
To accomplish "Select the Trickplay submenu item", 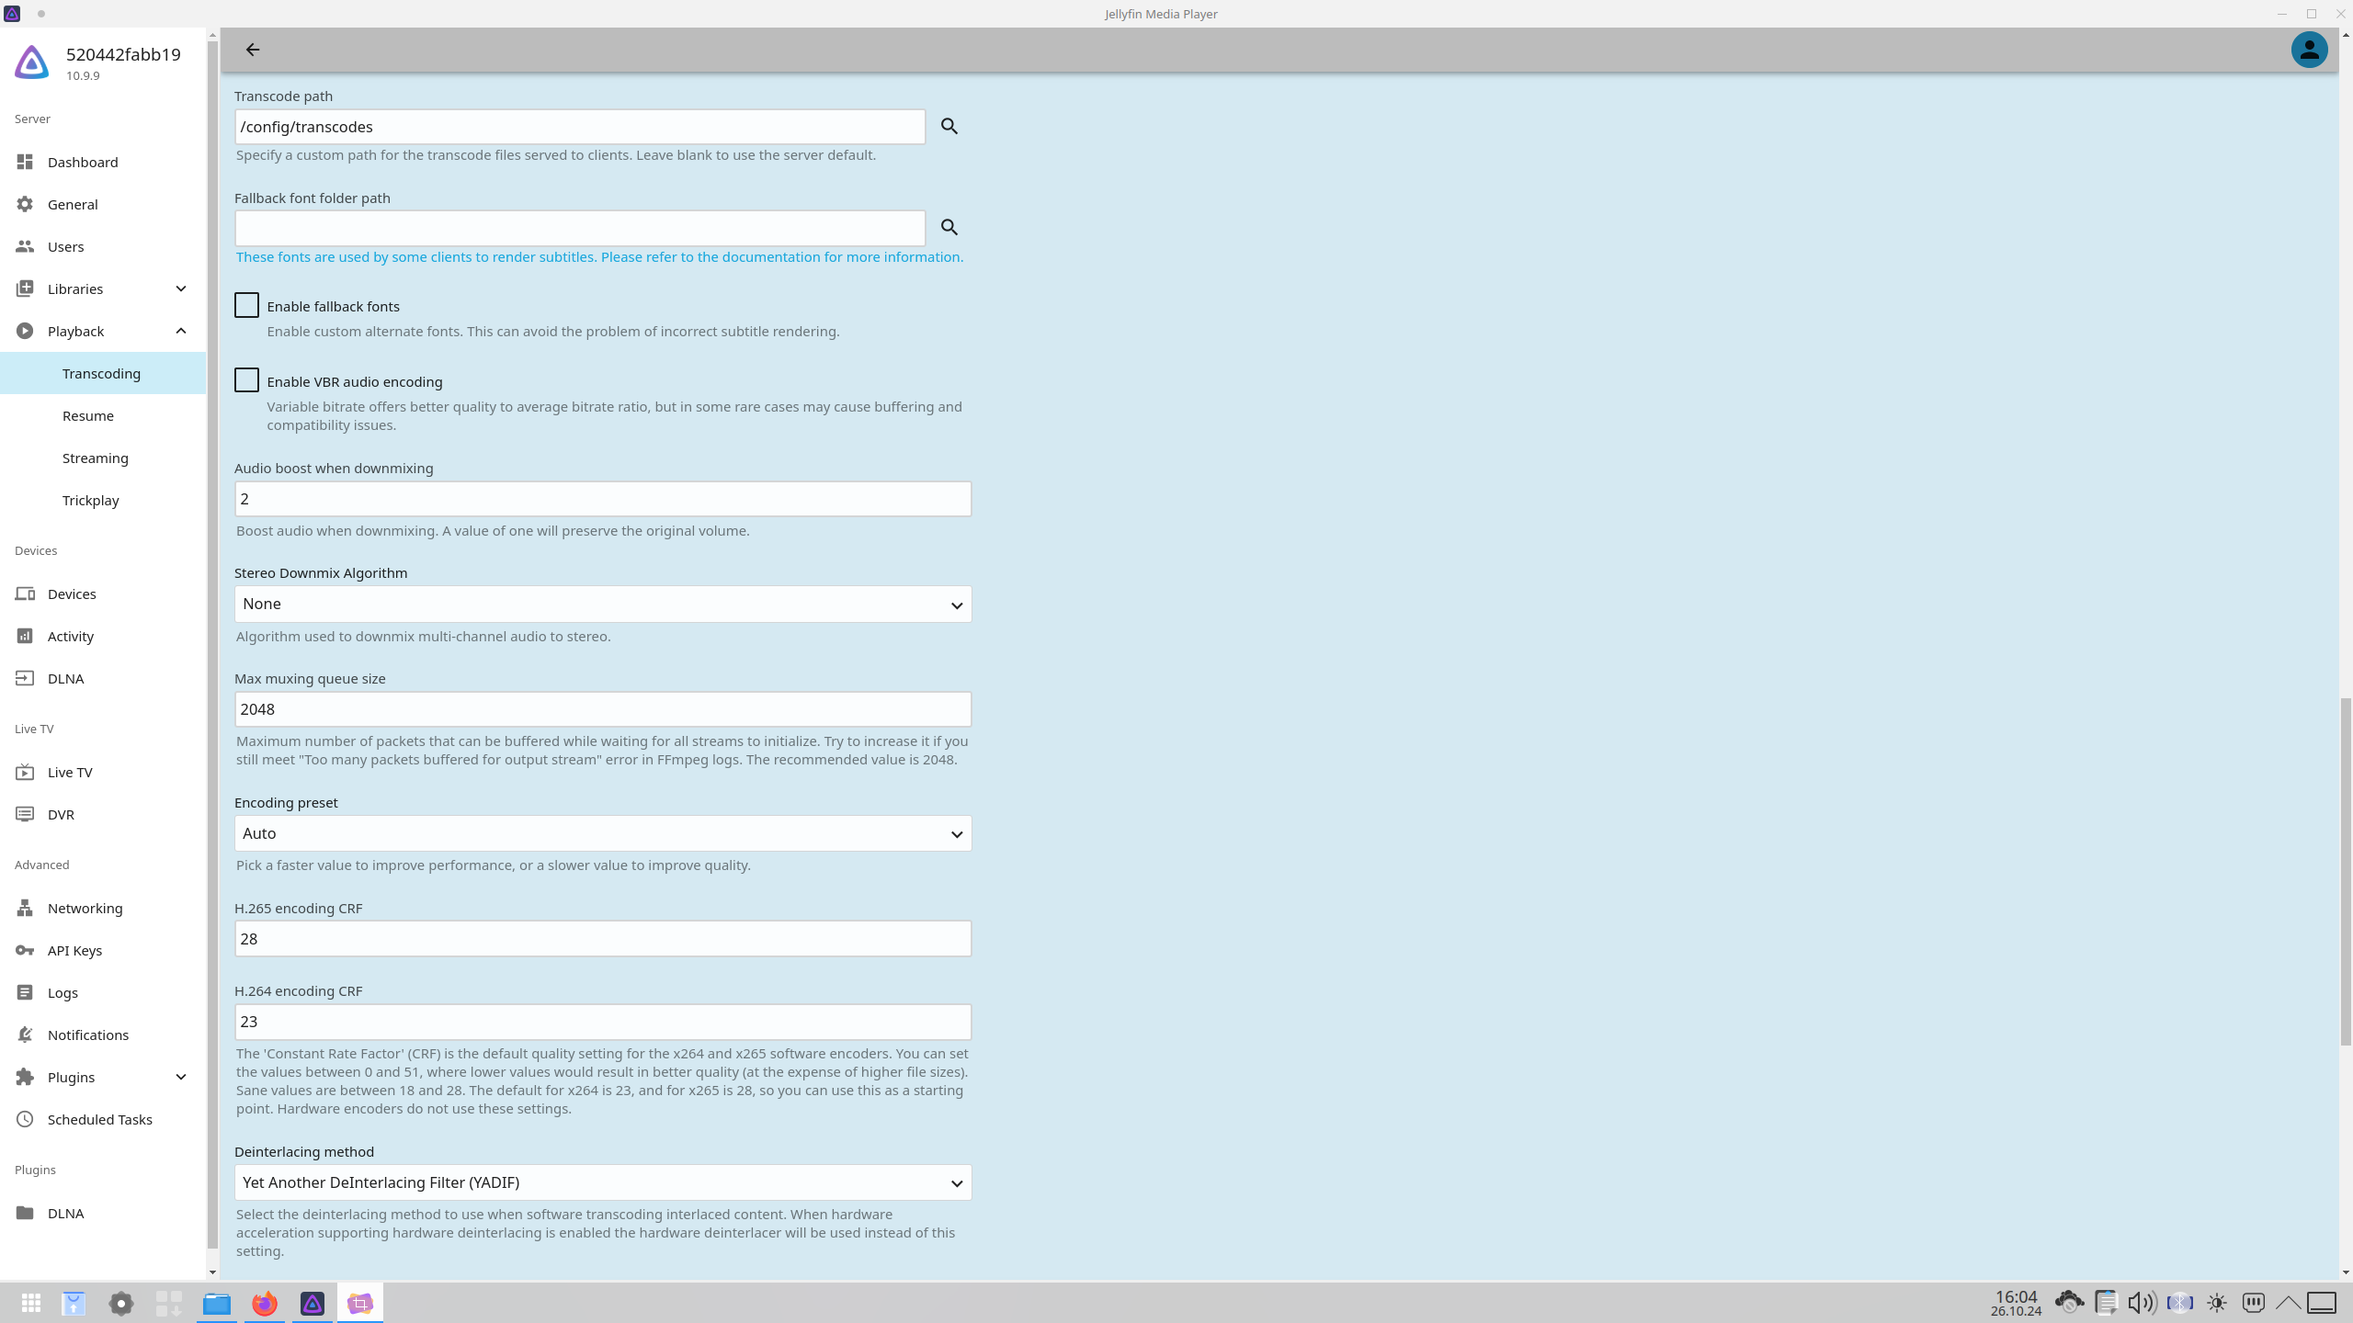I will click(90, 500).
